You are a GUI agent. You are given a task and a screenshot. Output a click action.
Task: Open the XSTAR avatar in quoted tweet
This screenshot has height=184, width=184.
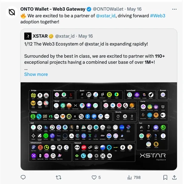pyautogui.click(x=28, y=36)
